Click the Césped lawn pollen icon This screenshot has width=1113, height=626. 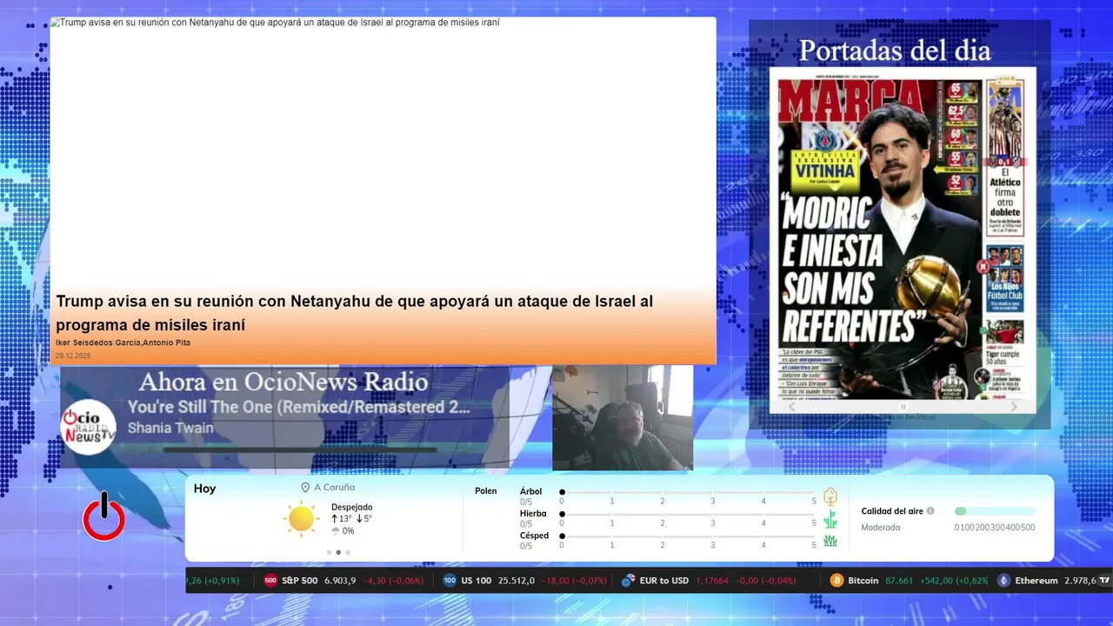830,541
